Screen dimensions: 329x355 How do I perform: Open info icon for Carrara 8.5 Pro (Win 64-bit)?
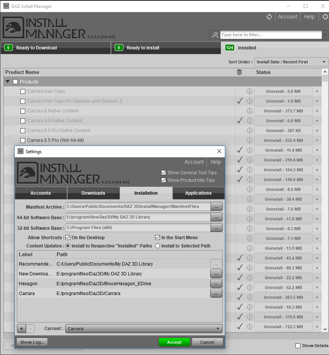tap(249, 140)
